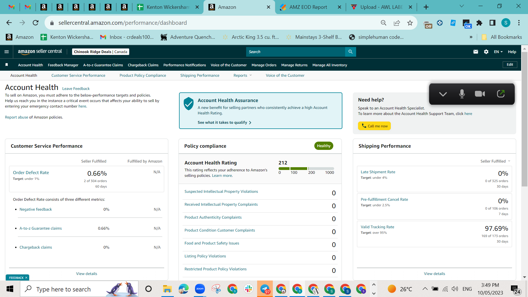This screenshot has height=297, width=528.
Task: Open Zoom from the taskbar
Action: tap(200, 289)
